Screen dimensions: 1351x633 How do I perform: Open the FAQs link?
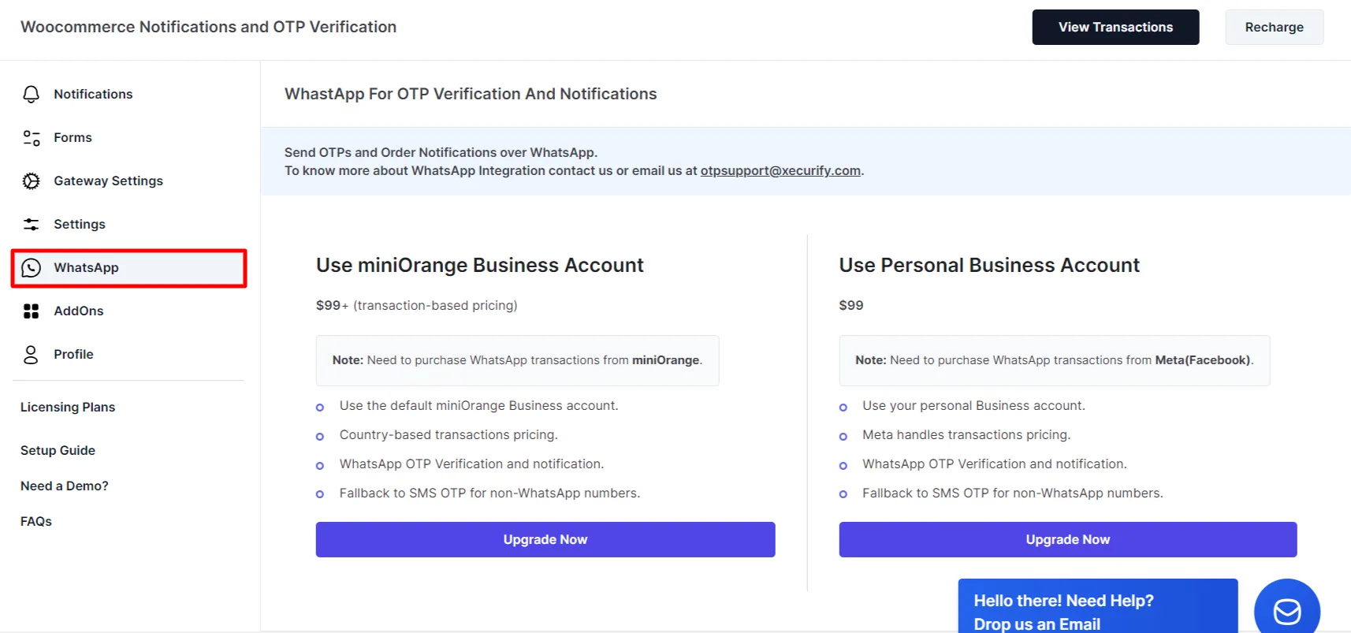click(x=36, y=521)
